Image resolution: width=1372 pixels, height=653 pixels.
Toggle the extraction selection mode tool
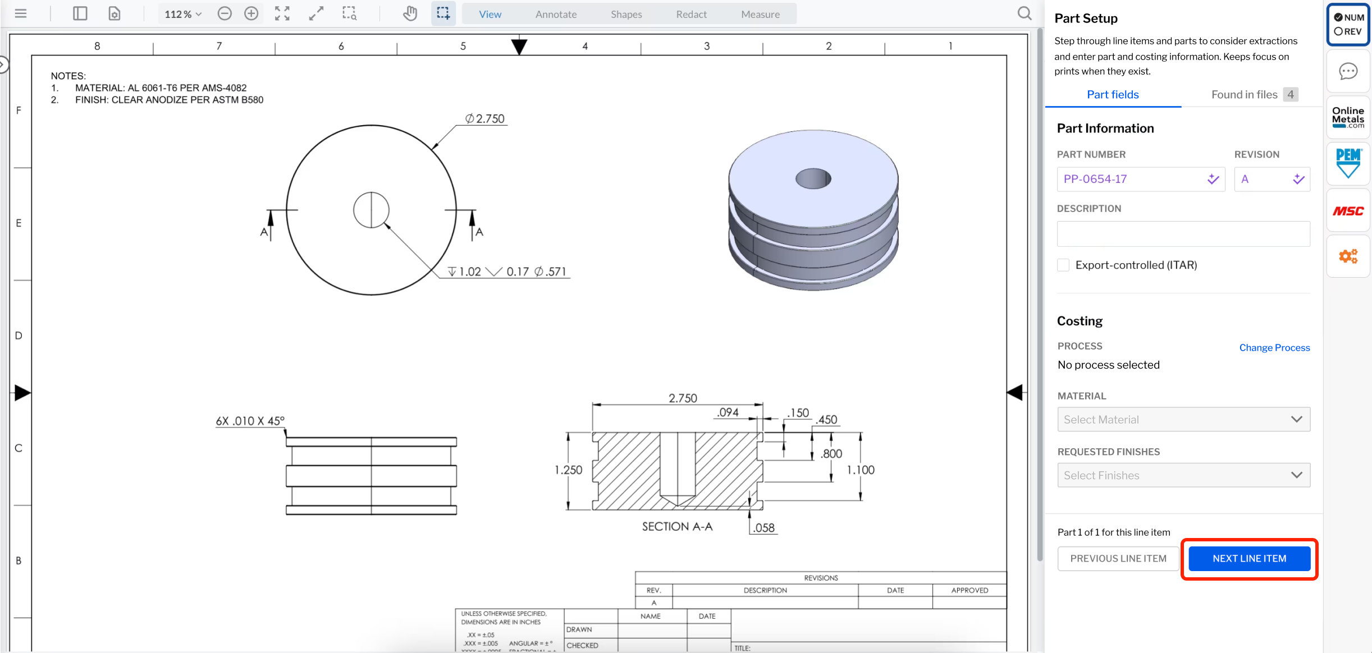point(443,13)
